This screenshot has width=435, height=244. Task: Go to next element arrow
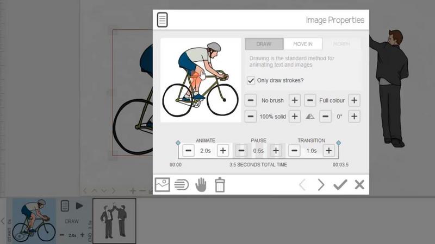[x=321, y=184]
